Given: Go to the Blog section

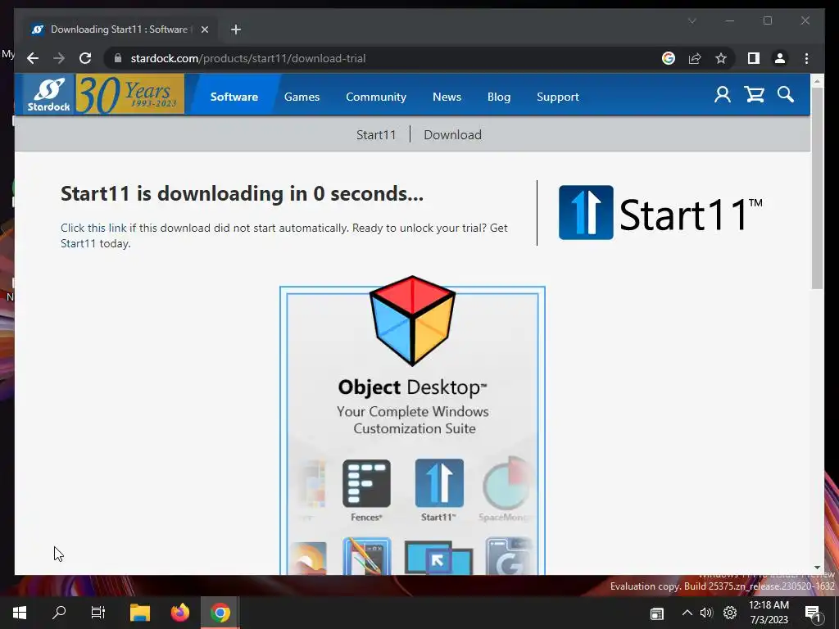Looking at the screenshot, I should coord(499,97).
